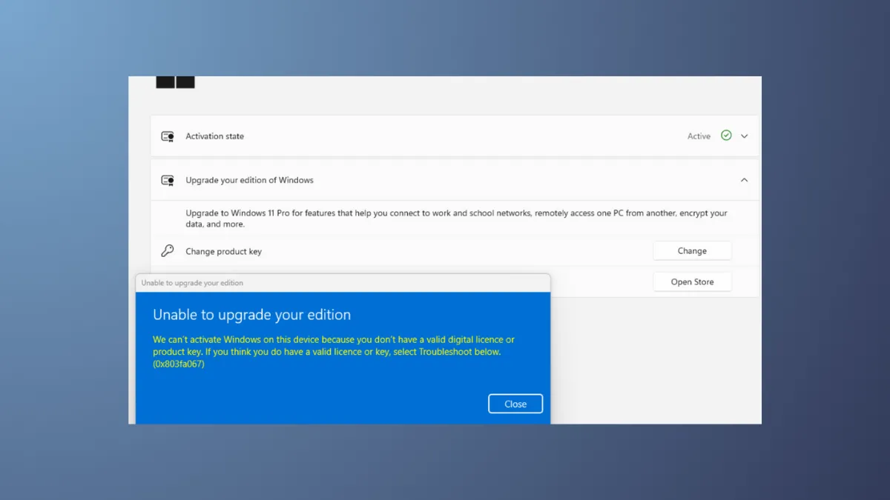Click the green Active checkmark icon

pyautogui.click(x=726, y=136)
